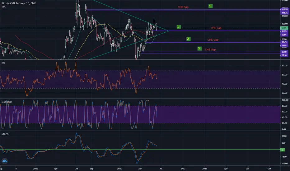Click the 7645 price level tag
The height and width of the screenshot is (171, 290).
(x=284, y=42)
